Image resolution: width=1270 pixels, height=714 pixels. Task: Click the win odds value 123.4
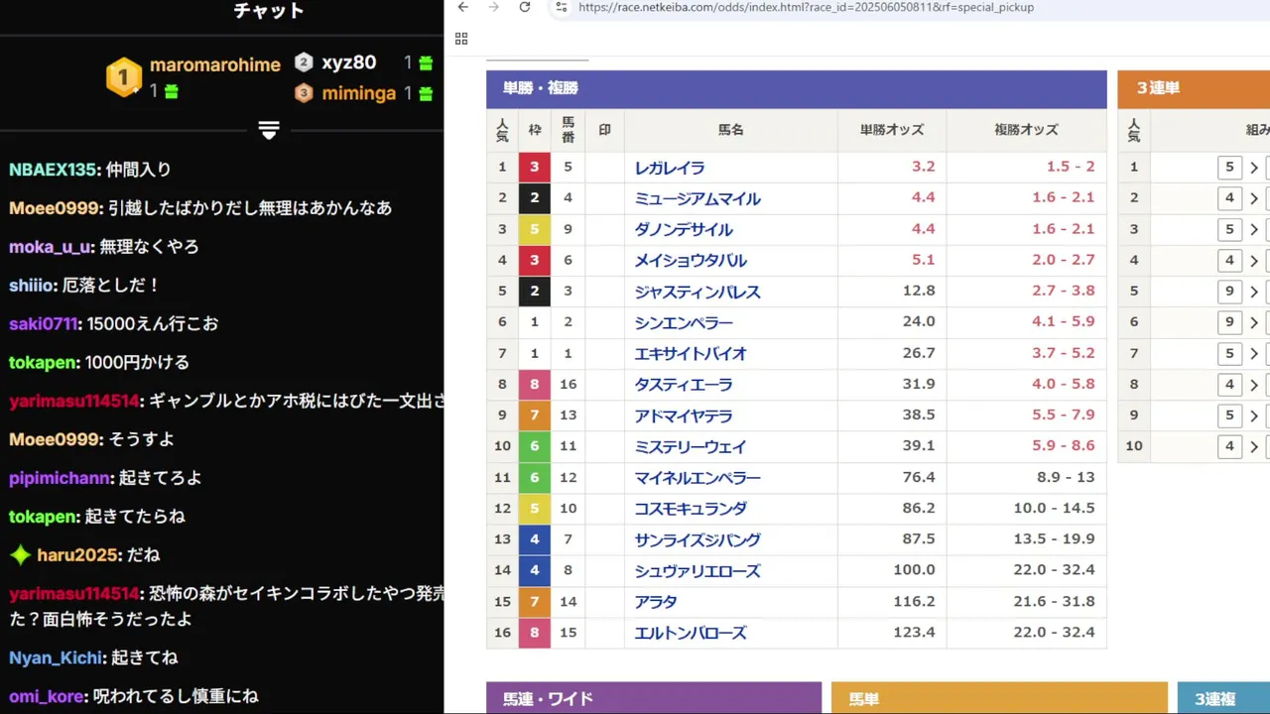tap(914, 633)
